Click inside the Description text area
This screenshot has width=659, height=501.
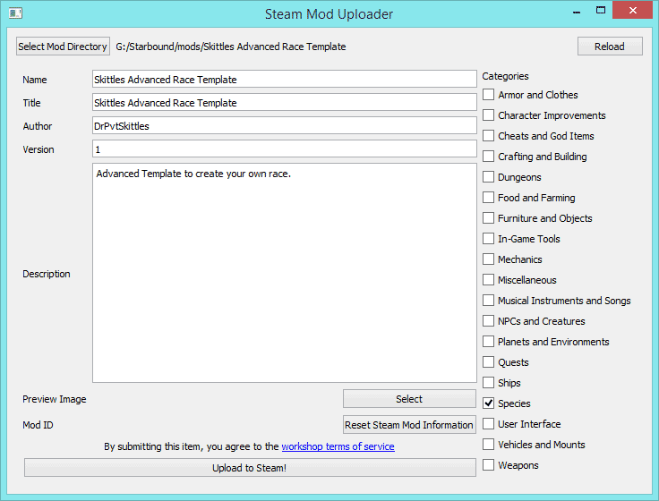[285, 273]
